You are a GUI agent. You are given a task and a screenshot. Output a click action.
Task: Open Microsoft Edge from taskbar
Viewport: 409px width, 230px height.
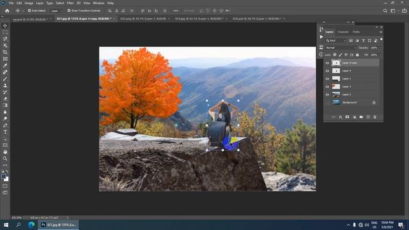point(31,225)
